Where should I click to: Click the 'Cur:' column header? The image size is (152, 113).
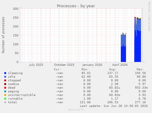57,69
